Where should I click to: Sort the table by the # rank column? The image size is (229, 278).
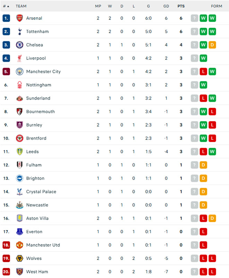point(6,6)
